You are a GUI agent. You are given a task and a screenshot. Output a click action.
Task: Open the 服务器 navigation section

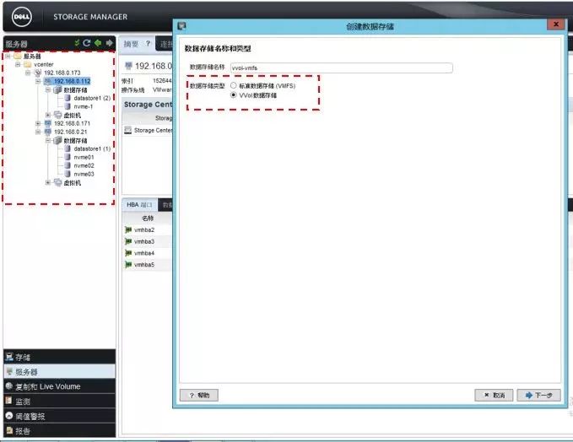tap(60, 372)
